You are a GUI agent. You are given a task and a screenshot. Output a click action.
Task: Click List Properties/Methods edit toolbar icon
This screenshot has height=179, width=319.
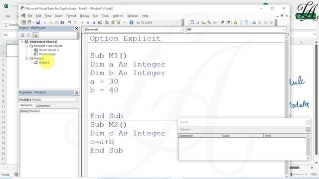point(192,22)
